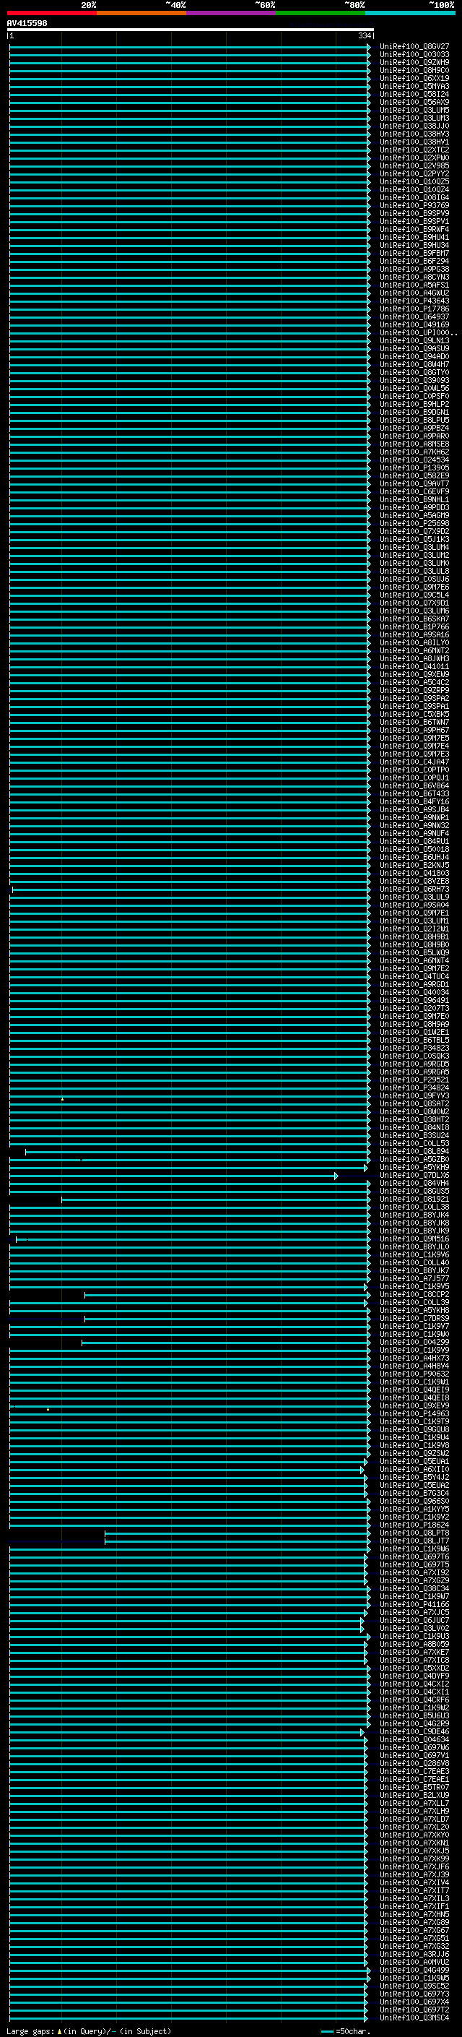This screenshot has width=462, height=2037.
Task: Click the 334 query end position
Action: 364,35
